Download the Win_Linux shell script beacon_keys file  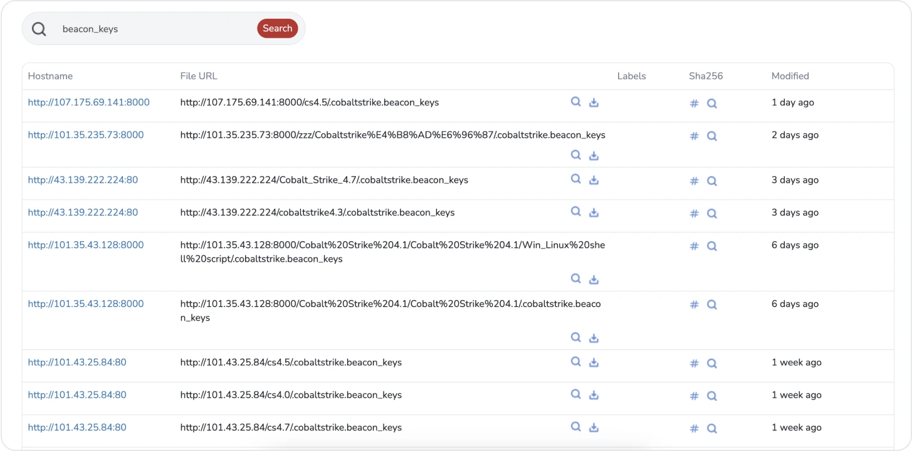[x=594, y=279]
